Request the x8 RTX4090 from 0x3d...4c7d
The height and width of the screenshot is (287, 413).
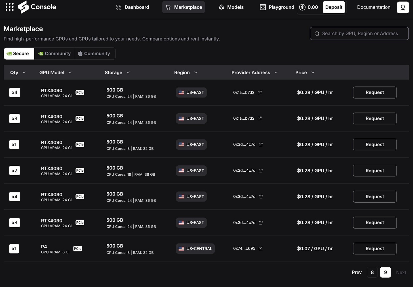(x=375, y=222)
